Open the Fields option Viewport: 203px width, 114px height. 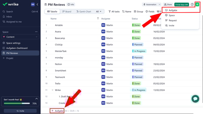[x=150, y=11]
